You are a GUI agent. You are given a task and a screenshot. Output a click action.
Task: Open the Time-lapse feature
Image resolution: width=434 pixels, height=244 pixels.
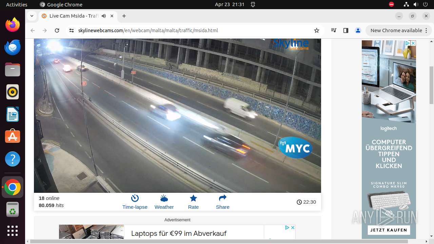(x=135, y=202)
